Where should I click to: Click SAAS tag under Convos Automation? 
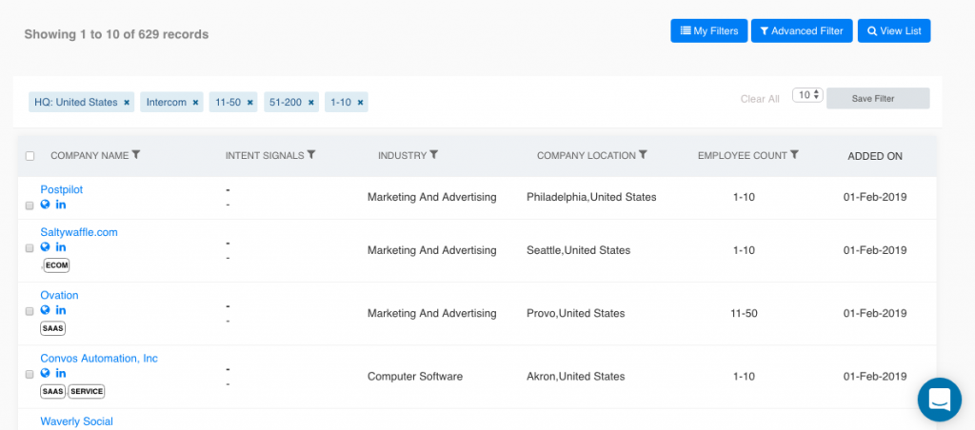tap(53, 392)
